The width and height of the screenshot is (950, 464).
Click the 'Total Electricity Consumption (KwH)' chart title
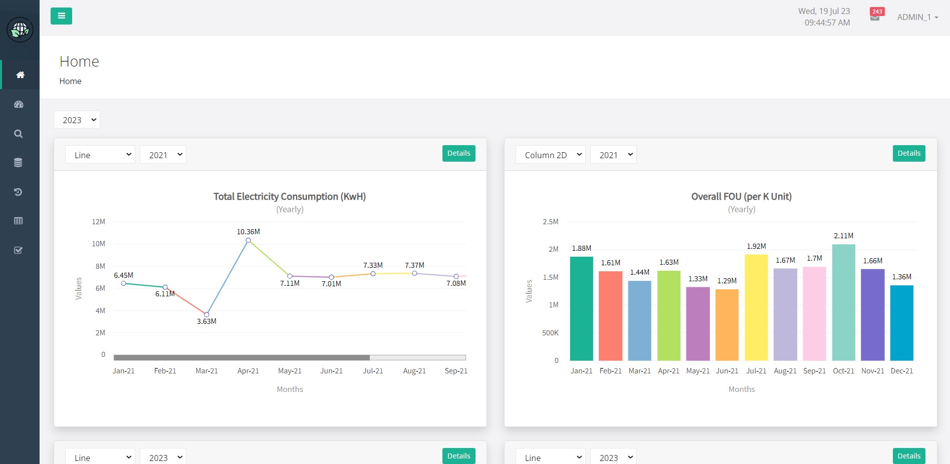290,197
